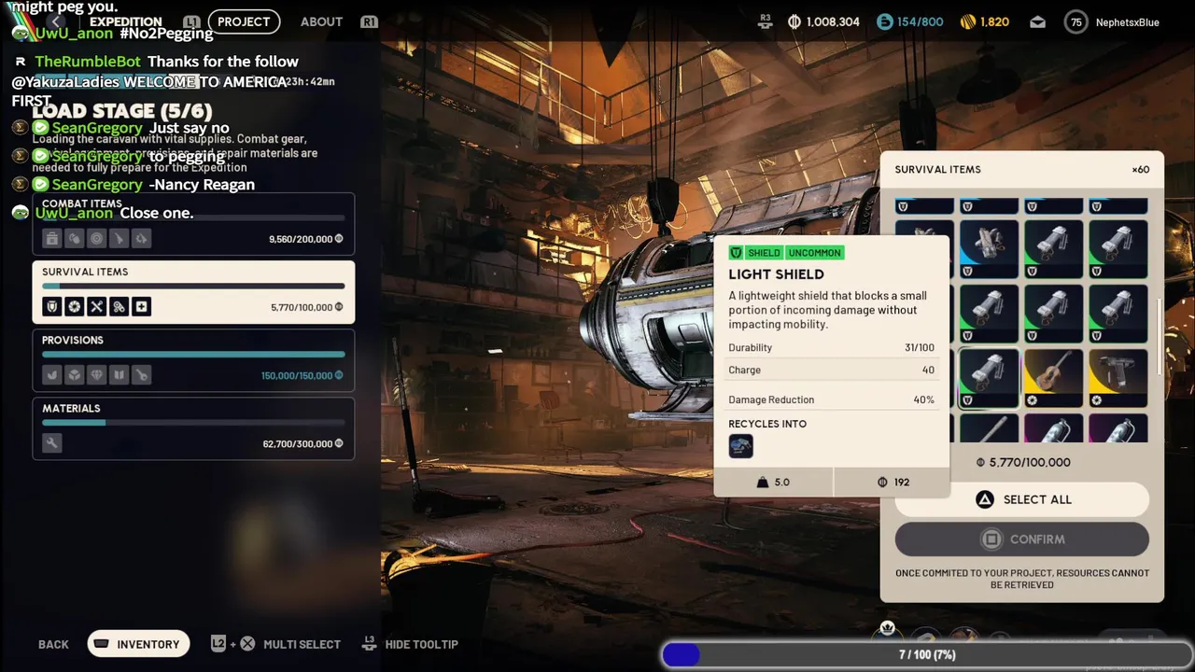Open the Provisions category card
Image resolution: width=1195 pixels, height=672 pixels.
[193, 360]
